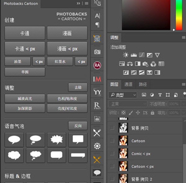
Task: Add a Levels adjustment (histogram icon)
Action: click(x=134, y=55)
